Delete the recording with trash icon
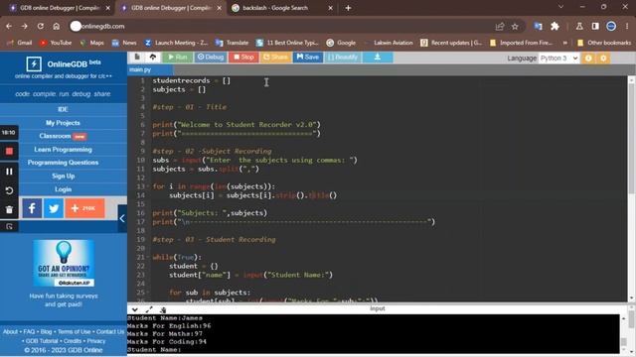636x357 pixels. pyautogui.click(x=9, y=209)
